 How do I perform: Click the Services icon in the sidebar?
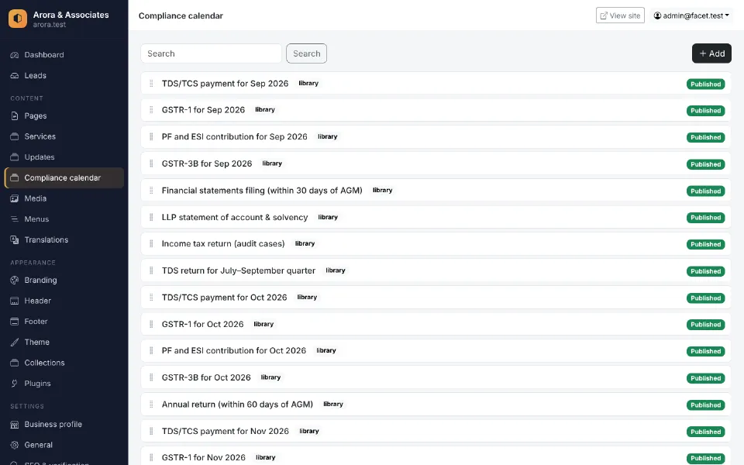pos(15,136)
